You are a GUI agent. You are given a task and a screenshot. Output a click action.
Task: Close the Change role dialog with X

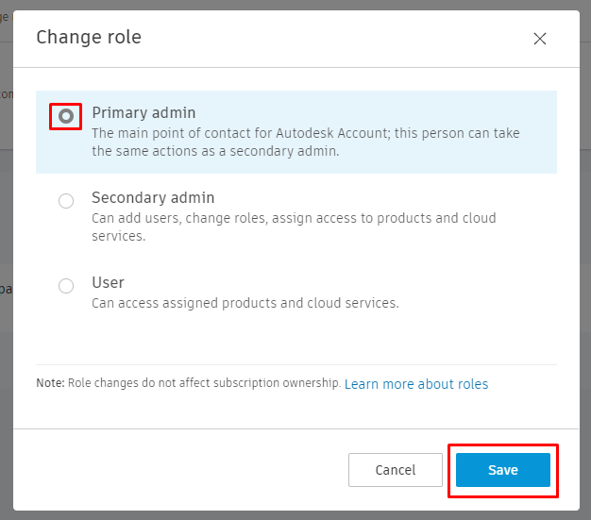click(540, 39)
